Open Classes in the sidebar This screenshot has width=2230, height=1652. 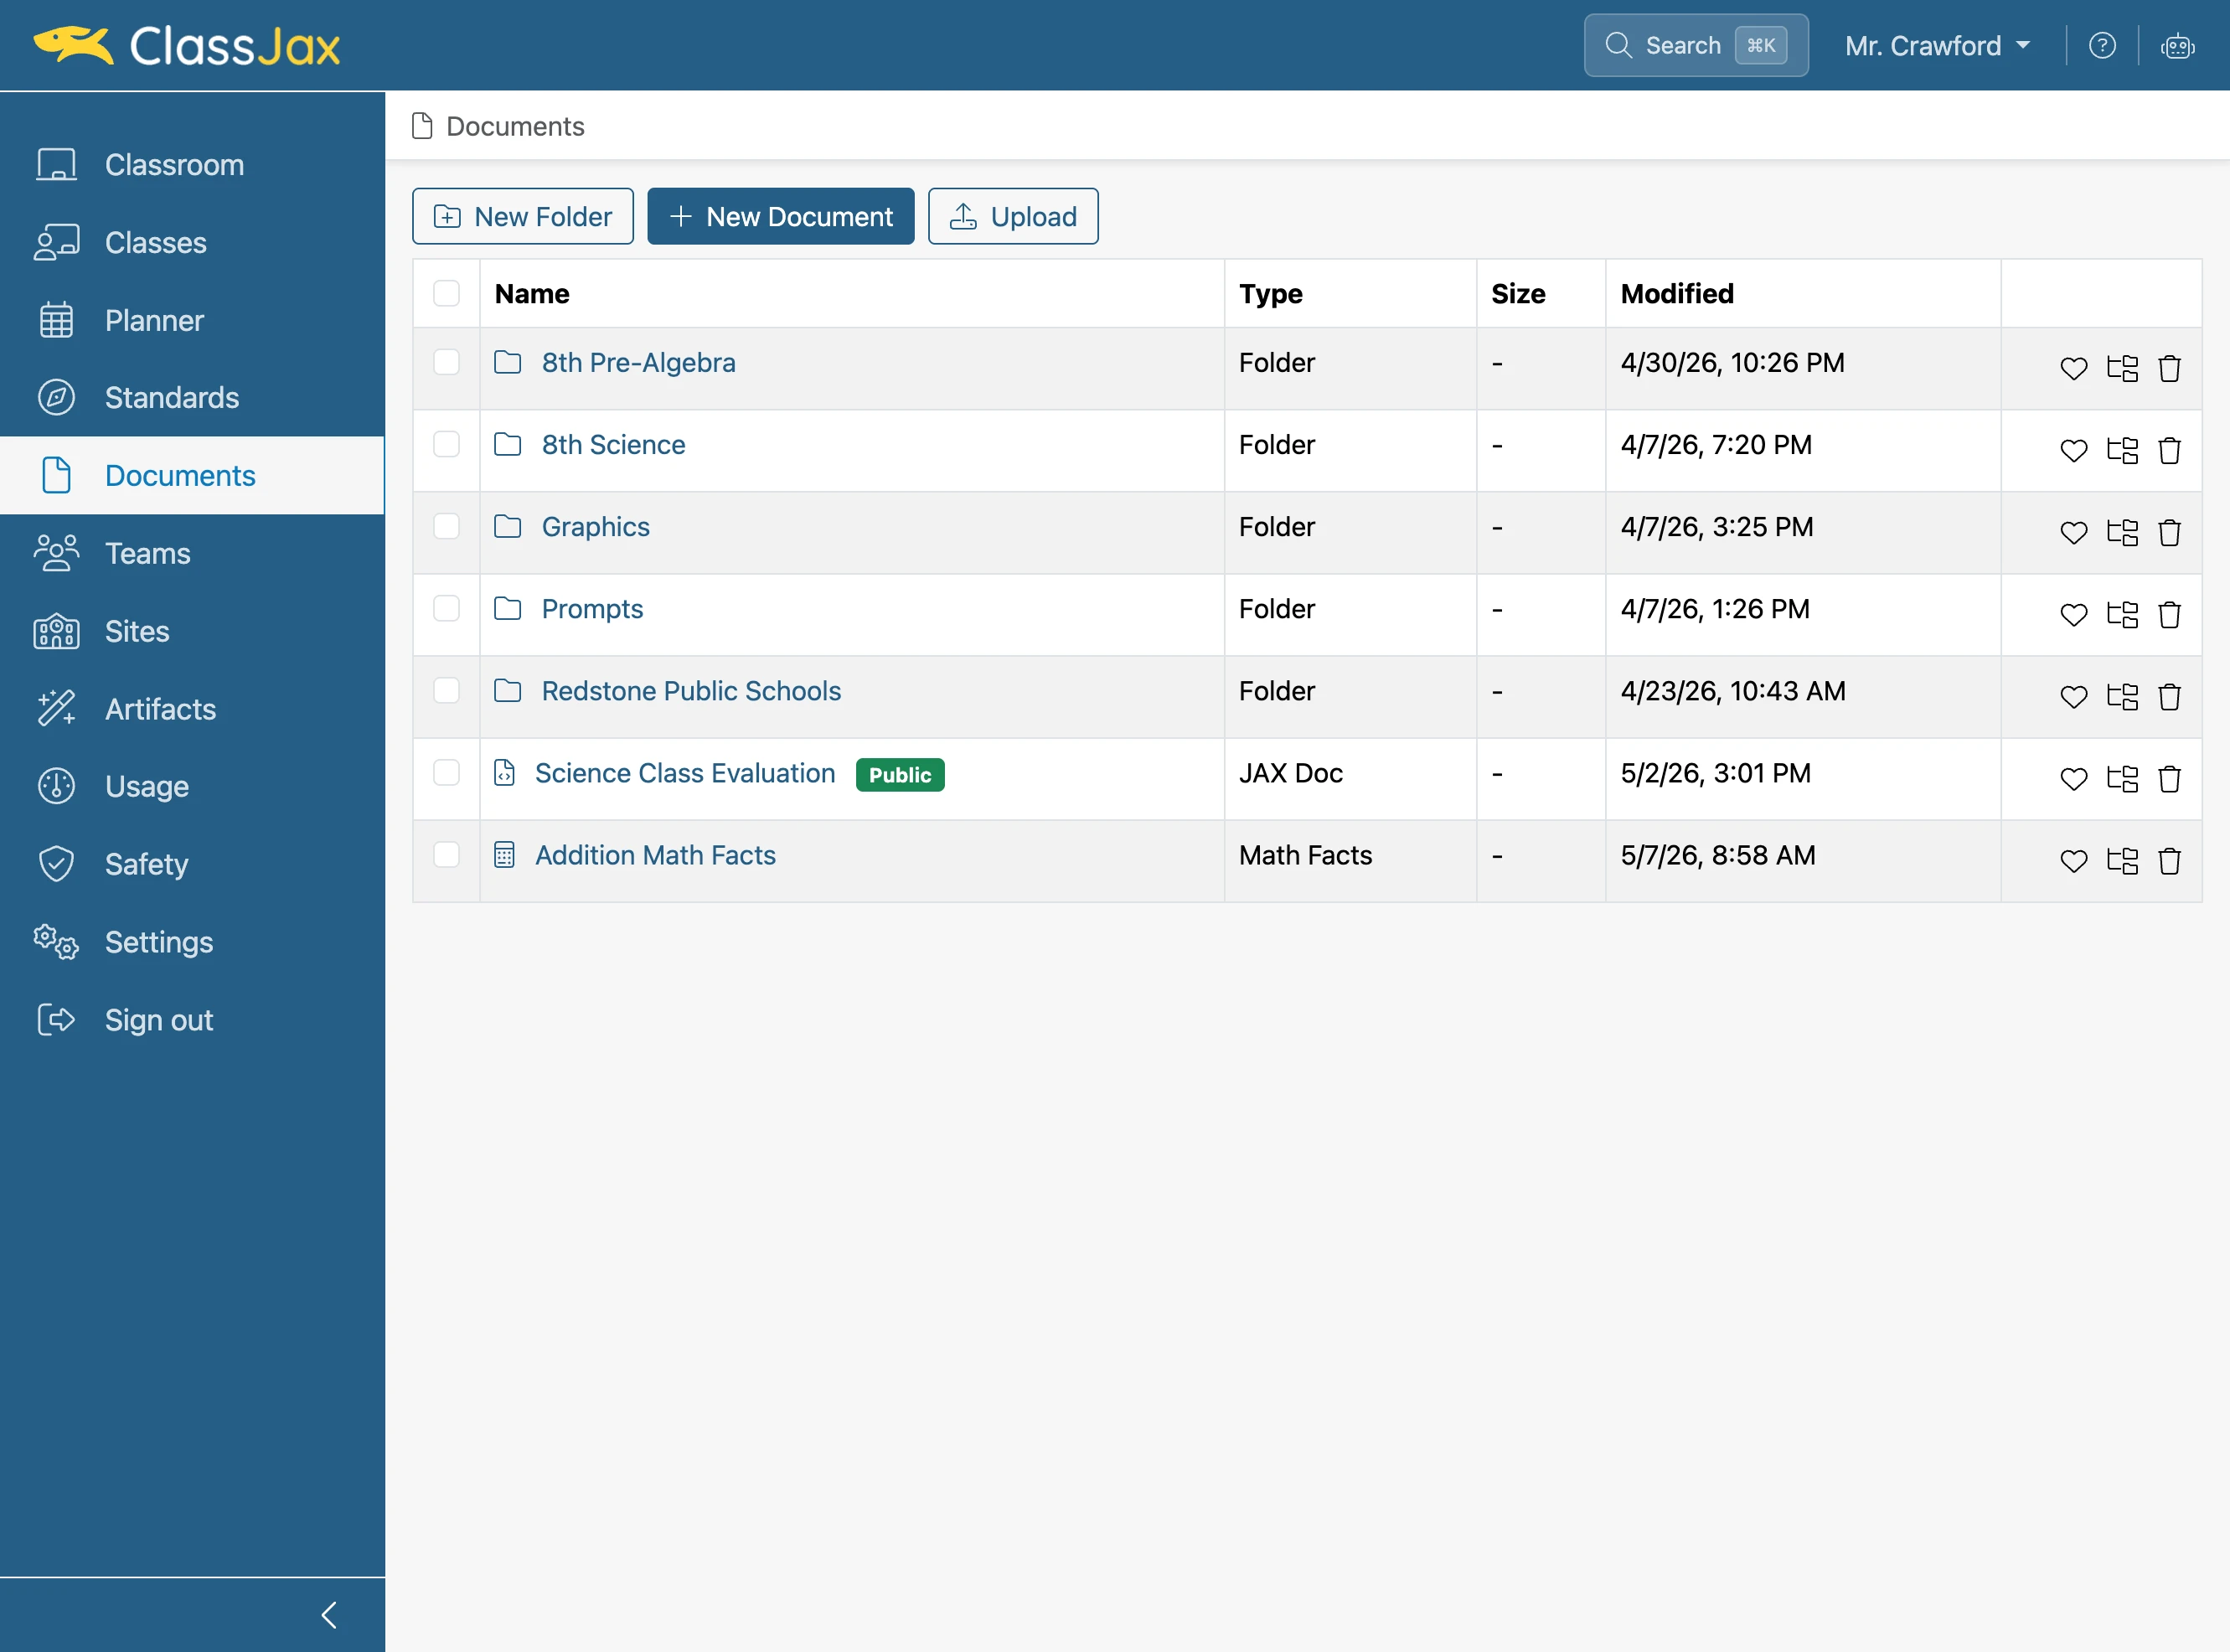point(192,243)
